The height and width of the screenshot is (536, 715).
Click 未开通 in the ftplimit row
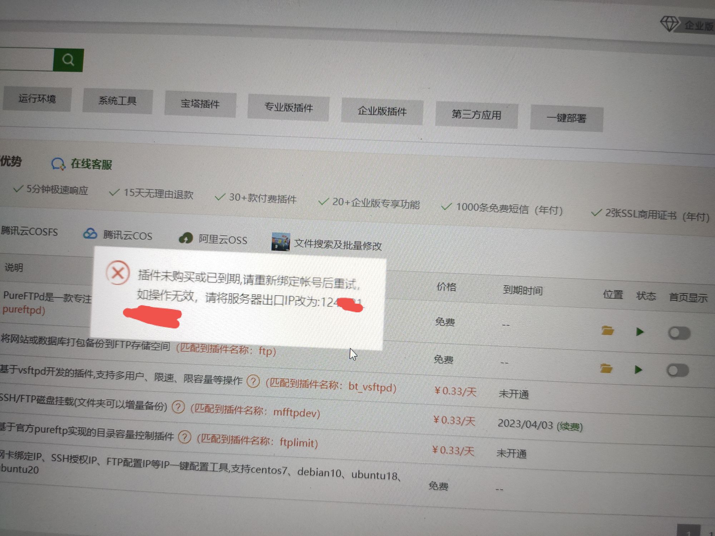click(511, 453)
